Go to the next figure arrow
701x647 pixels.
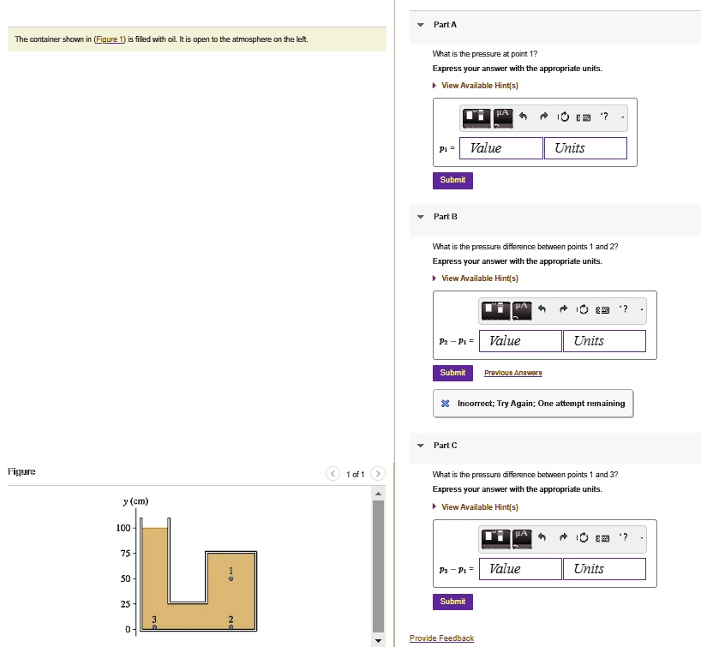378,474
